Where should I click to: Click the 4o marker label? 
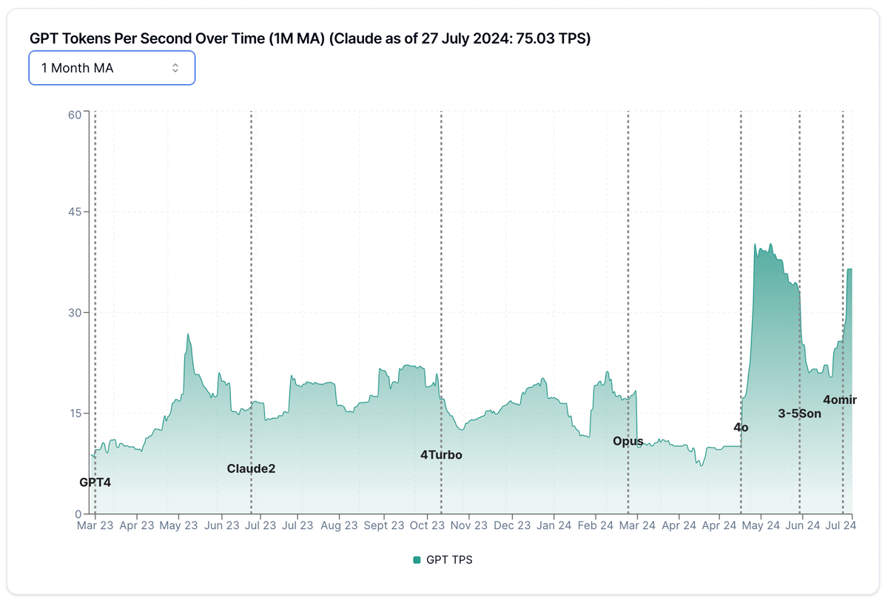[x=741, y=428]
